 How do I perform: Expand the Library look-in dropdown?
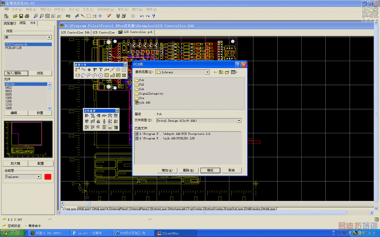tap(207, 72)
